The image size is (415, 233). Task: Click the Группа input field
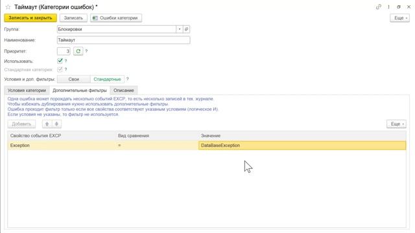pyautogui.click(x=117, y=29)
